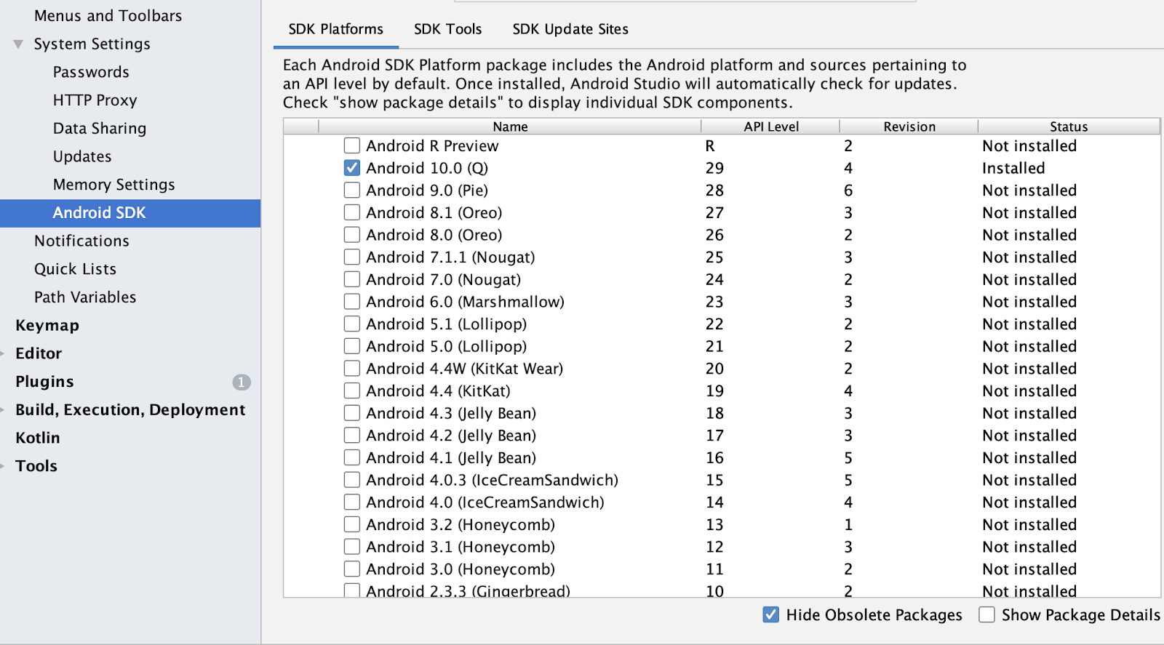
Task: Enable Android 4.1 (Jelly Bean) checkbox
Action: click(352, 457)
